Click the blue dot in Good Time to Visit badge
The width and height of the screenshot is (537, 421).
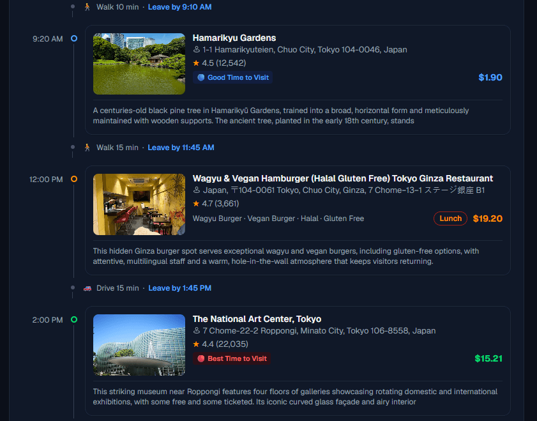click(201, 77)
